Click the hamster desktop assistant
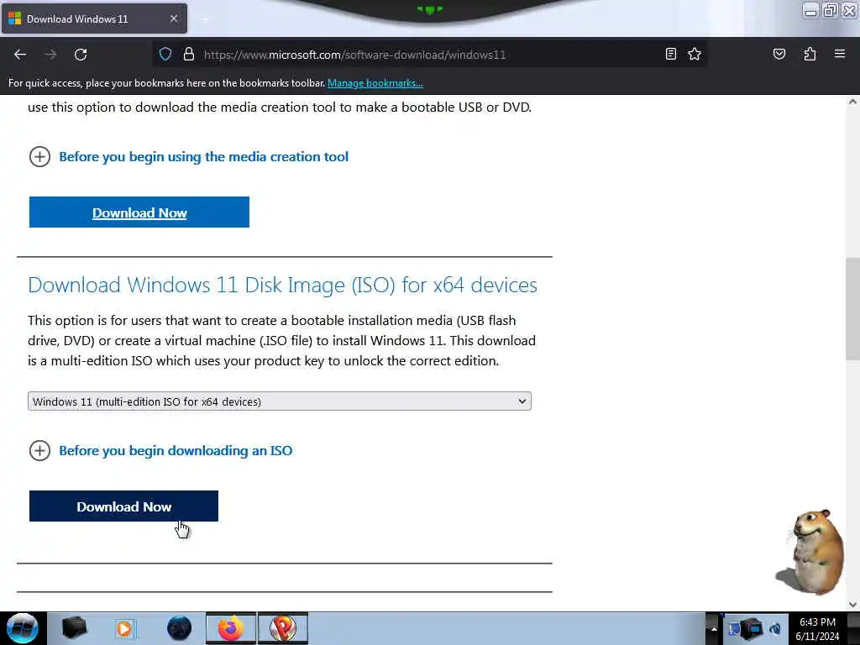This screenshot has width=860, height=645. [x=811, y=551]
